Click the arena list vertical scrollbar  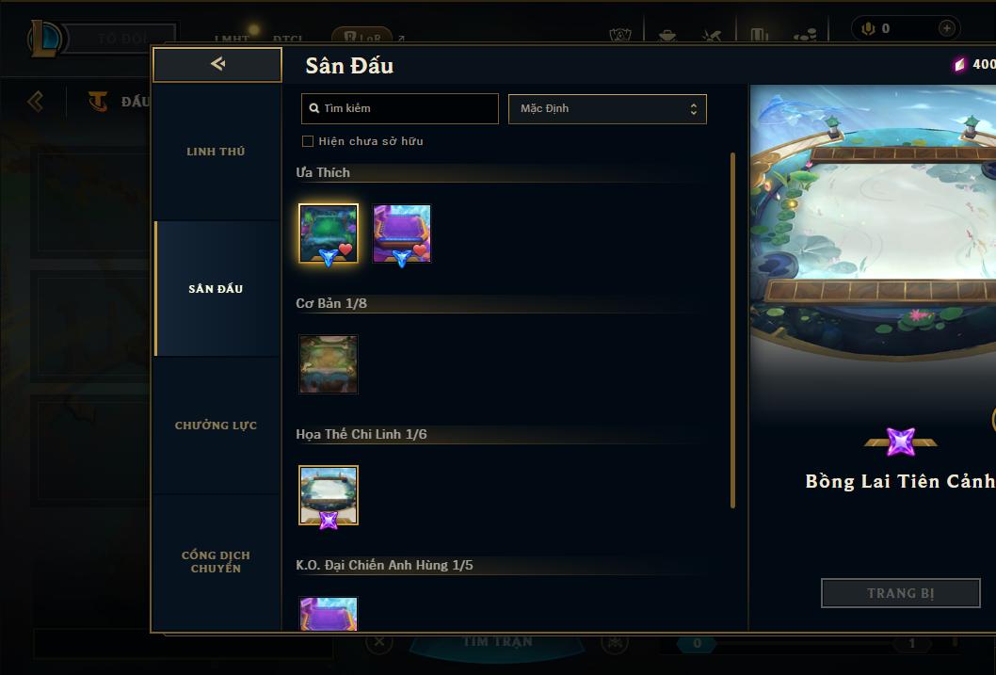pyautogui.click(x=732, y=330)
